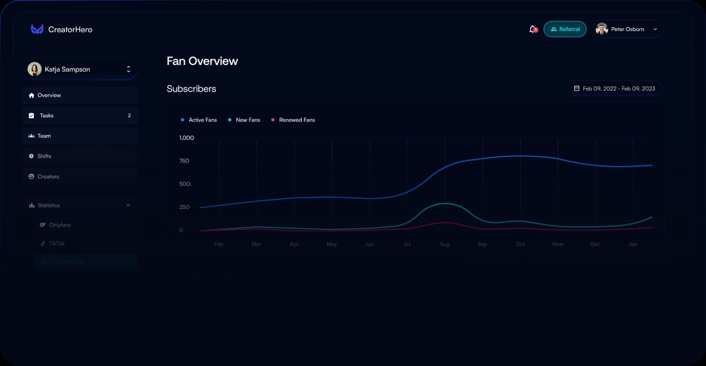This screenshot has width=706, height=366.
Task: Toggle New Fans series in legend
Action: point(244,120)
